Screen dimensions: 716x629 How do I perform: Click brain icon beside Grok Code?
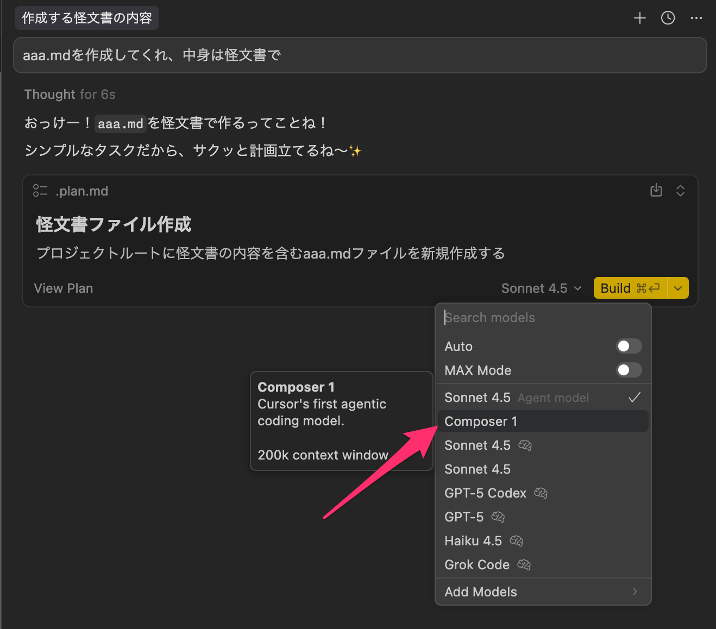click(524, 565)
